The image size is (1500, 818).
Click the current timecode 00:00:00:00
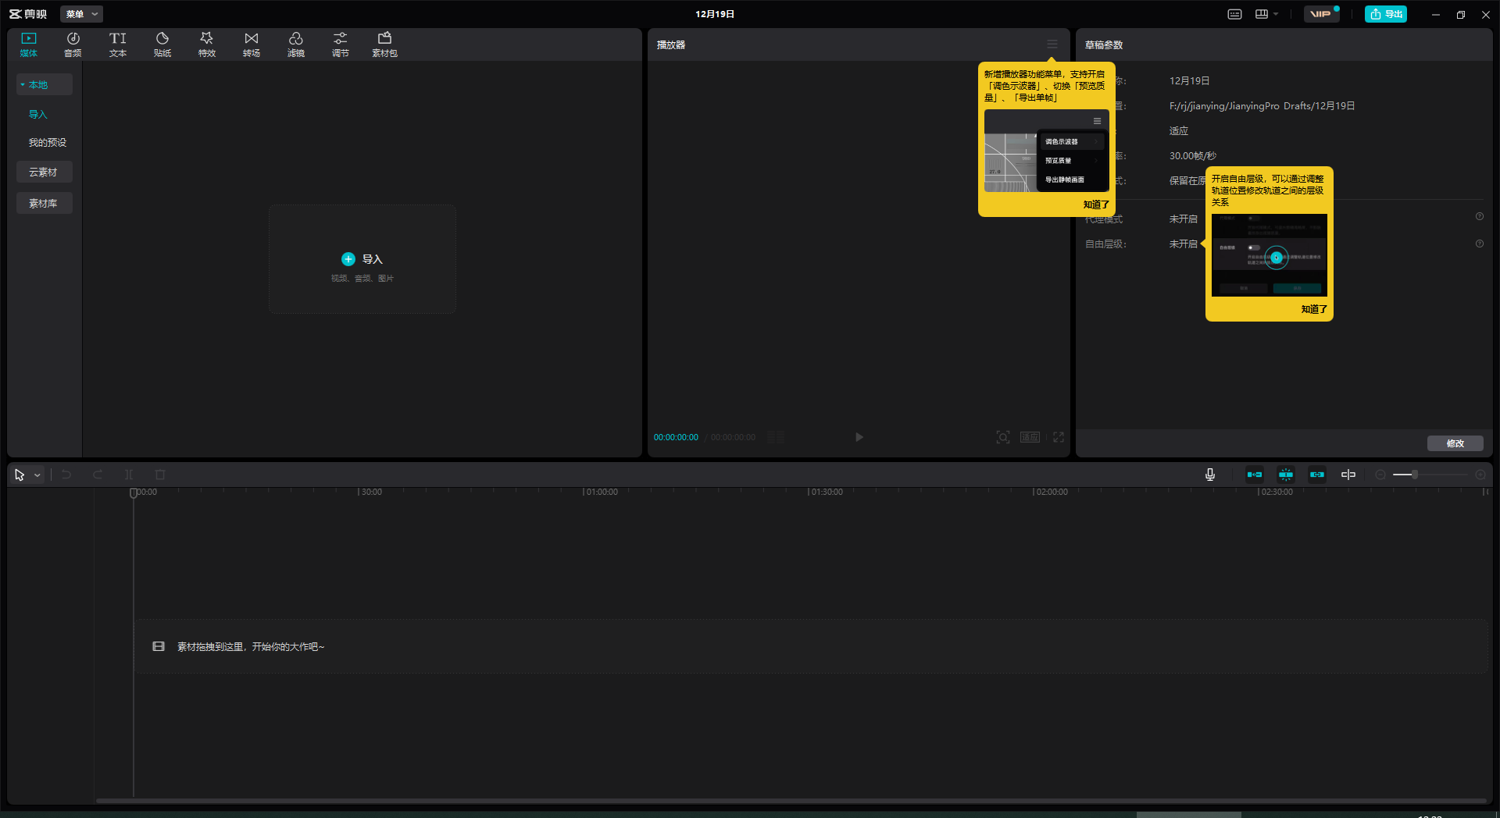tap(676, 437)
